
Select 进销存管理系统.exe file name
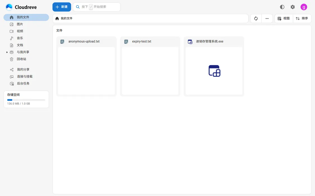[x=210, y=42]
